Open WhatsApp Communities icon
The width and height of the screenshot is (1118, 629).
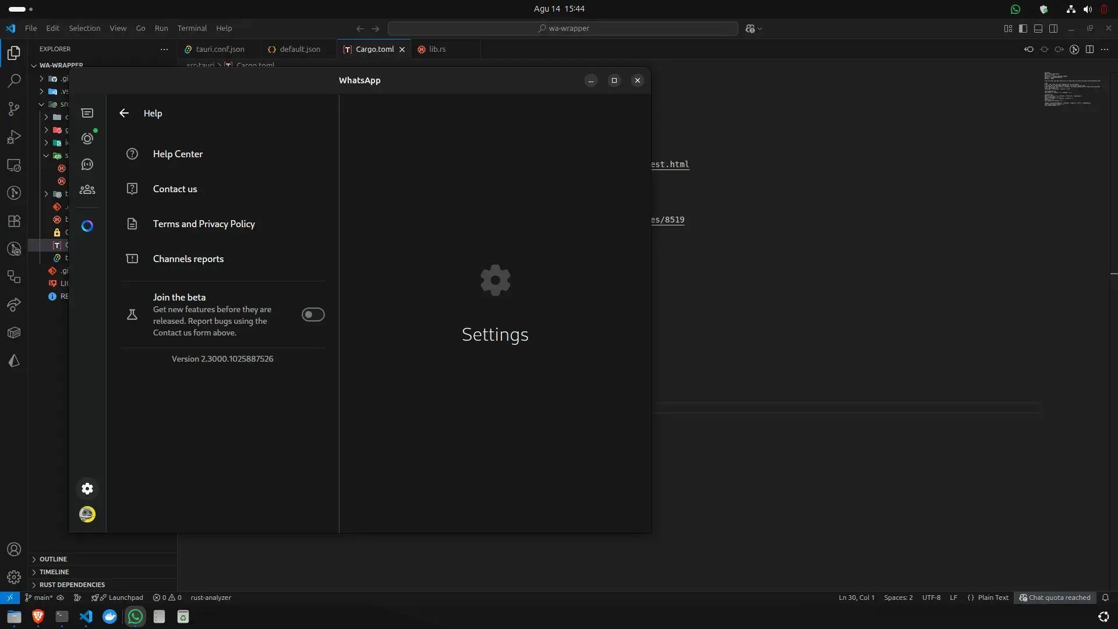(x=87, y=190)
